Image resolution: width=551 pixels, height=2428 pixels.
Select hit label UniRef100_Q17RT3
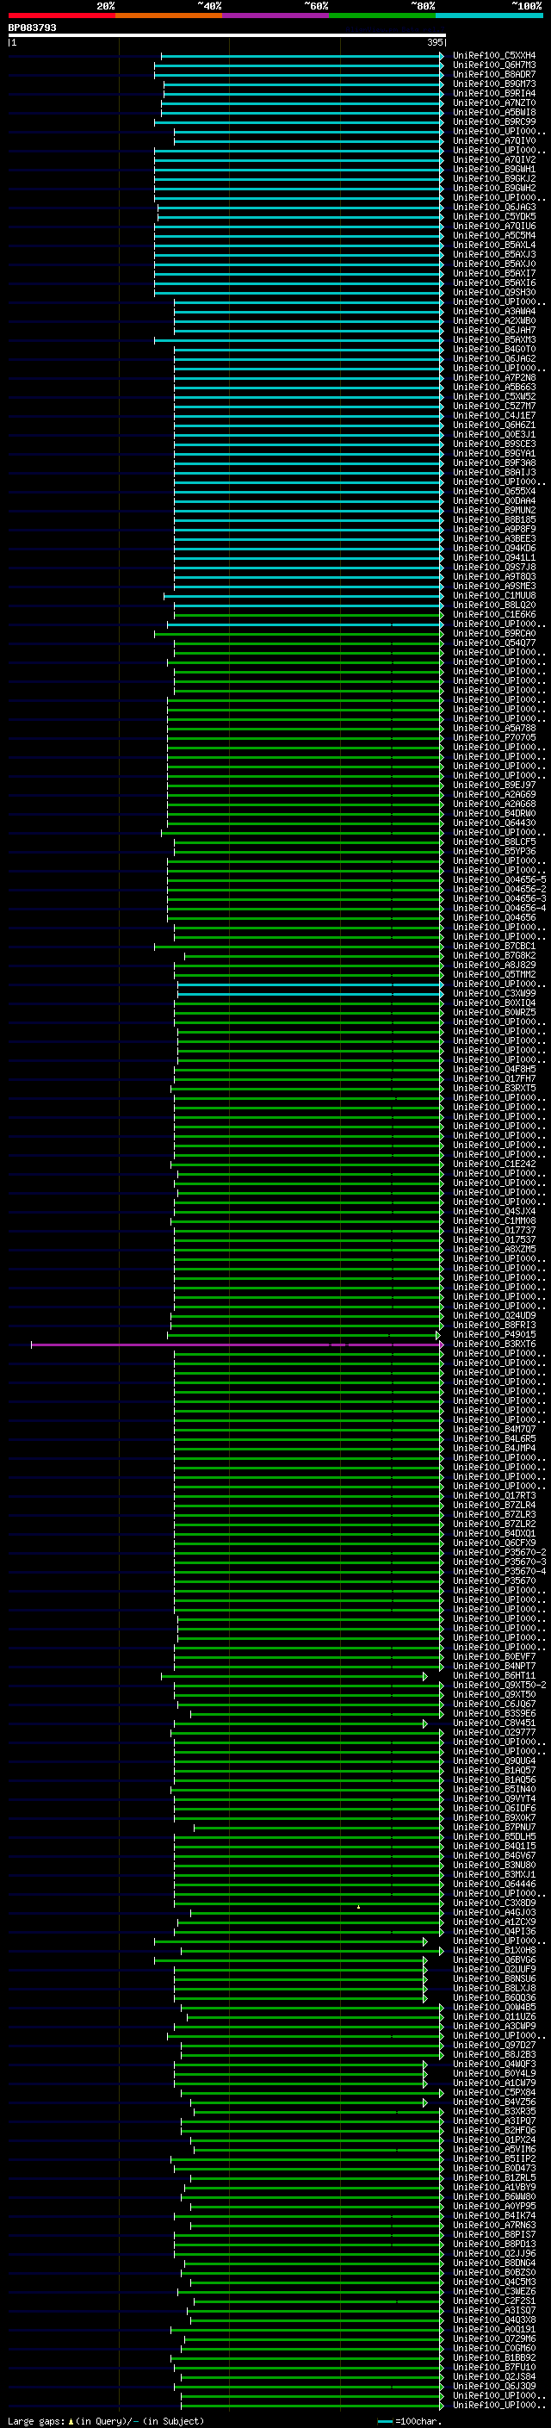[494, 1496]
